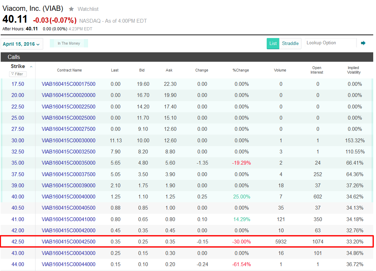Viewport: 376px width, 271px height.
Task: Click the 5932 volume cell
Action: pos(281,242)
